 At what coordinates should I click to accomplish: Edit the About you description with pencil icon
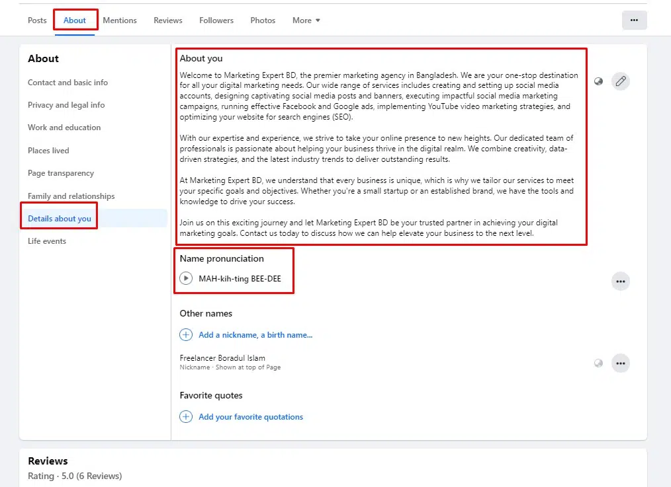coord(620,82)
